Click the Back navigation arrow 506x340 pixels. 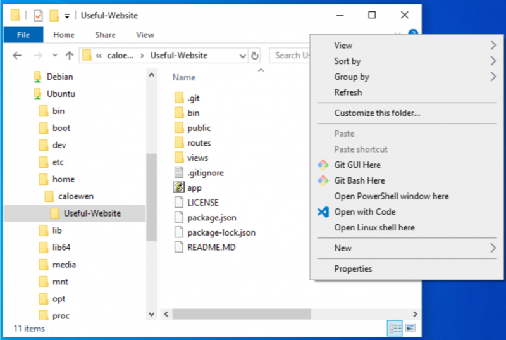17,56
